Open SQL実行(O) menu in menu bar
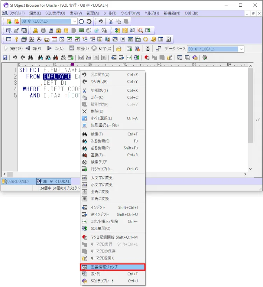263x287 pixels. click(x=55, y=13)
